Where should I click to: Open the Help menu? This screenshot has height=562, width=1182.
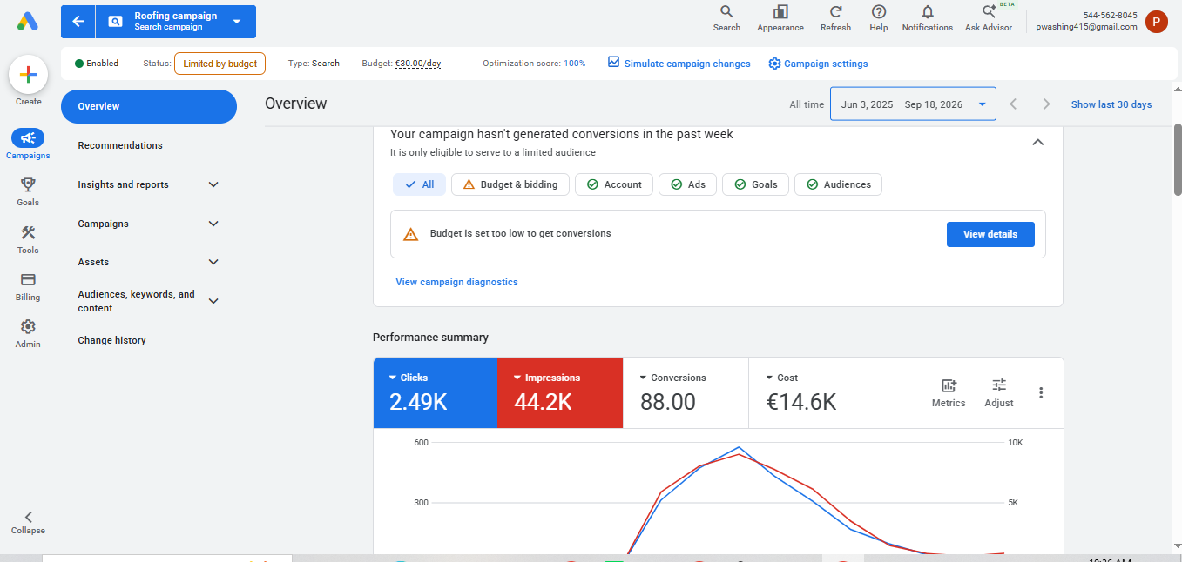tap(879, 18)
